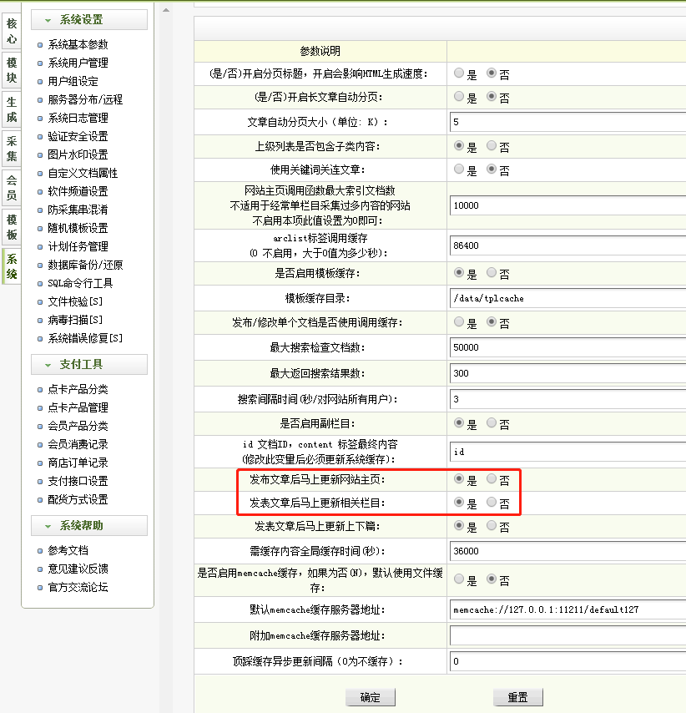Image resolution: width=686 pixels, height=713 pixels.
Task: Select 否 for 发表文章后马上更新上下篇
Action: 492,526
